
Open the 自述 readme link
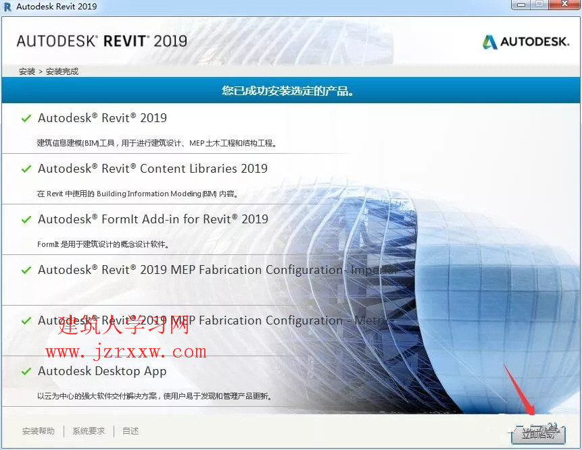click(130, 430)
